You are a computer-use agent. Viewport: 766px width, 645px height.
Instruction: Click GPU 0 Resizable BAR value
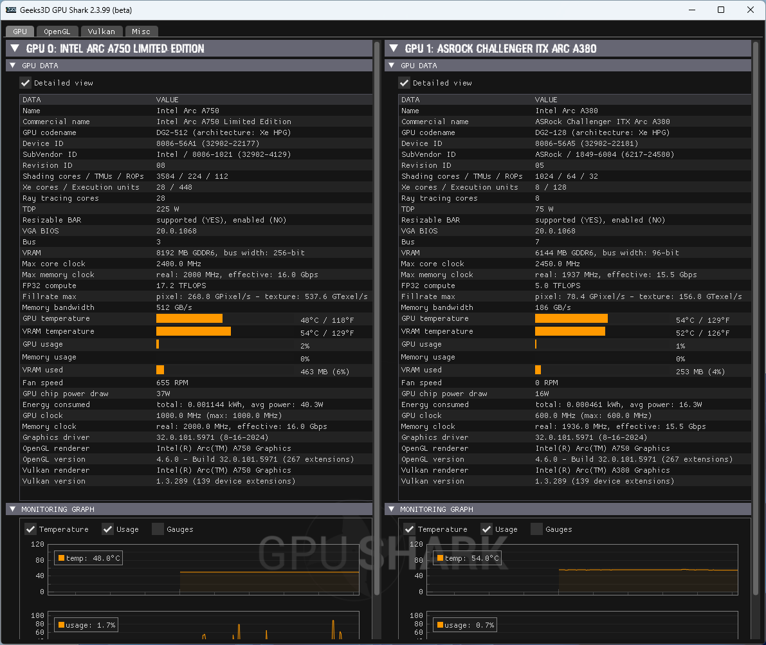point(221,220)
